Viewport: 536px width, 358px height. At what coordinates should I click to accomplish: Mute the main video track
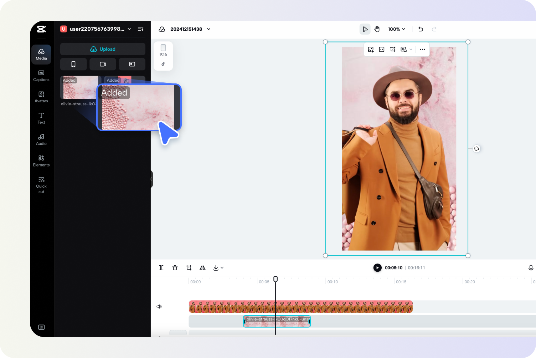159,307
